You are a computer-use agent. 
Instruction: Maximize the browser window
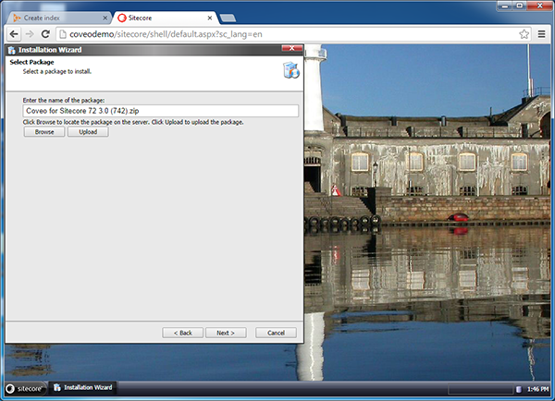tap(520, 6)
